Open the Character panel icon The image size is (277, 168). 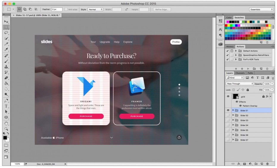(x=220, y=29)
